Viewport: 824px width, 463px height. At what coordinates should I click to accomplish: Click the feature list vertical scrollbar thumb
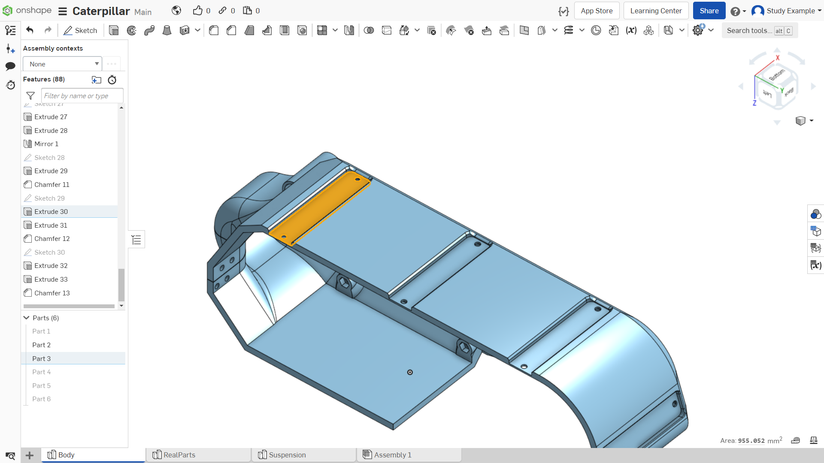pos(121,285)
